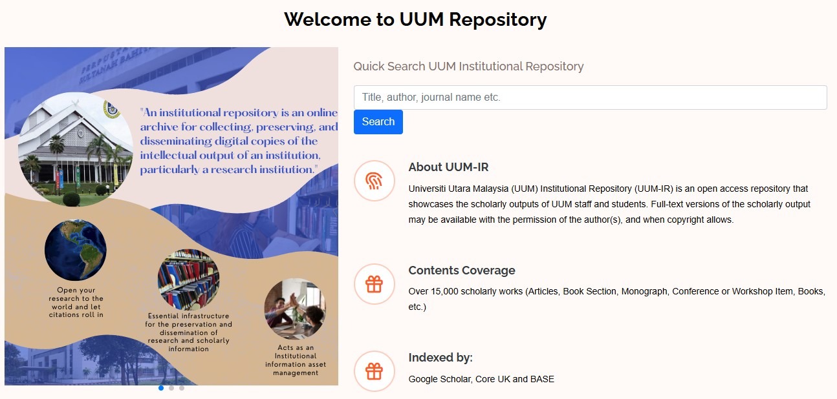
Task: Jump to the third carousel slide dot
Action: [x=182, y=388]
